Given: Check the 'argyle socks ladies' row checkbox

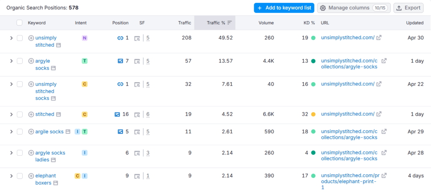Looking at the screenshot, I should (x=19, y=153).
